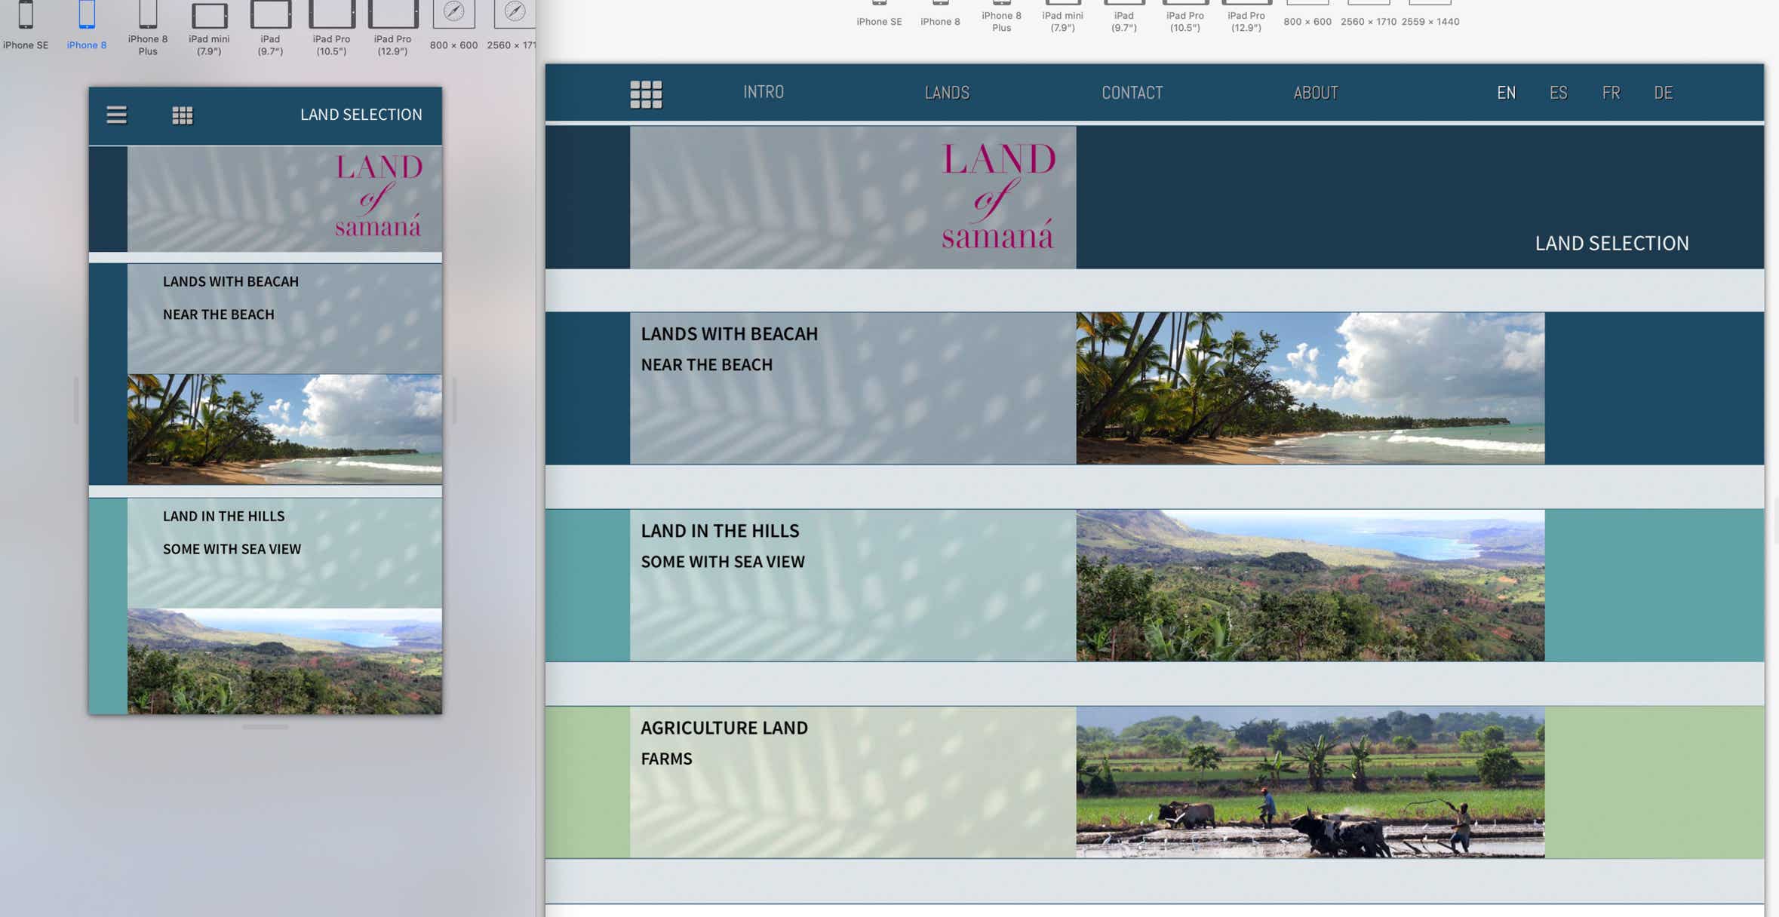1779x917 pixels.
Task: Click 'AGRICULTURE LAND' heading on desktop site
Action: click(724, 728)
